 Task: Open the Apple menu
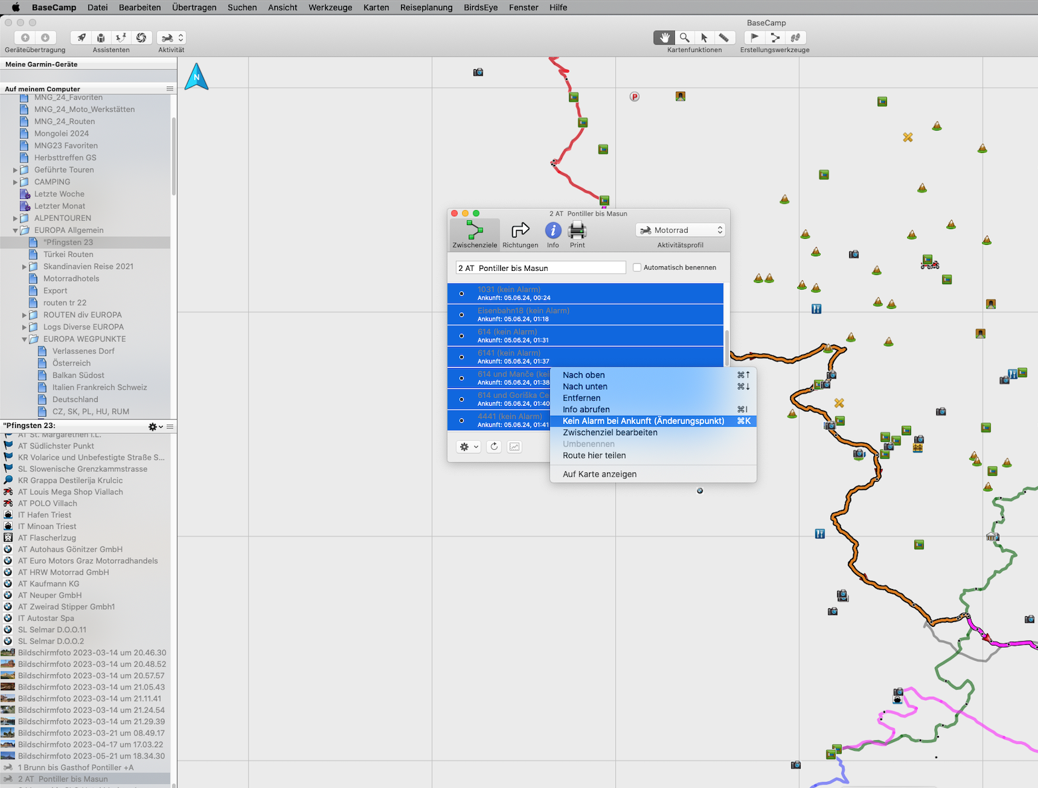coord(15,7)
